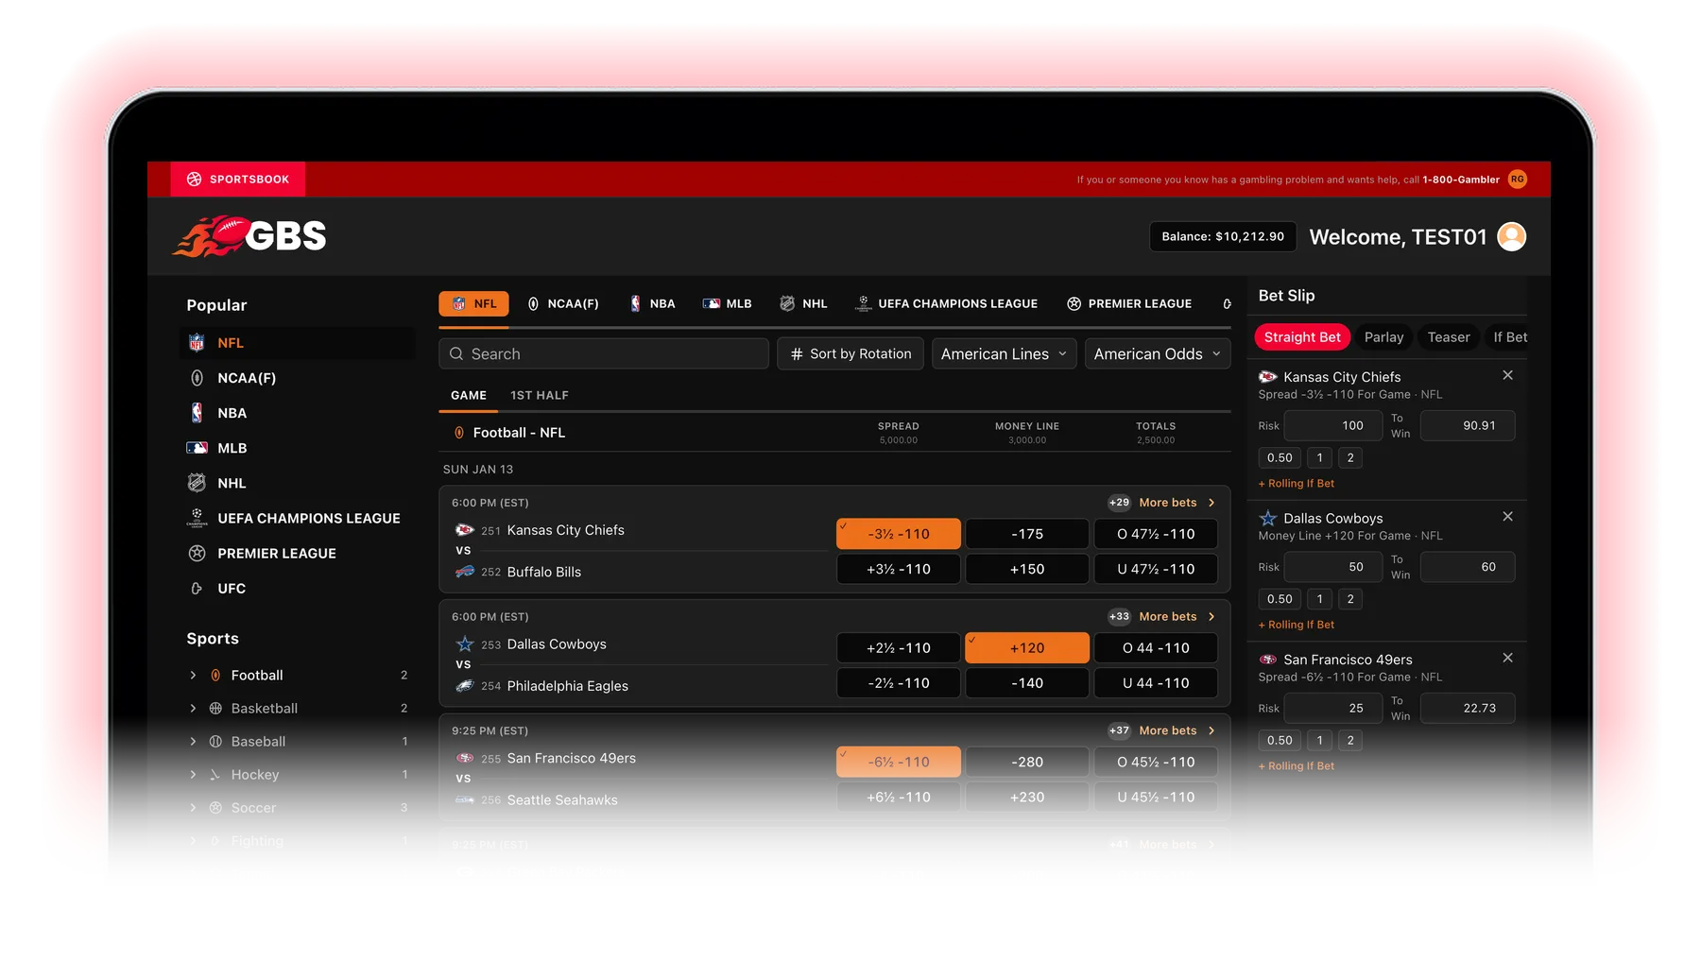This screenshot has height=961, width=1701.
Task: Click Risk amount field showing 100
Action: 1333,426
